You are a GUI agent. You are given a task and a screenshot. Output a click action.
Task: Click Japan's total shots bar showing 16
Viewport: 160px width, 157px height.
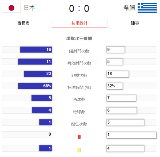36,50
